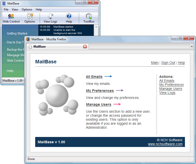Close the MailBase application window
Image resolution: width=196 pixels, height=164 pixels.
93,2
